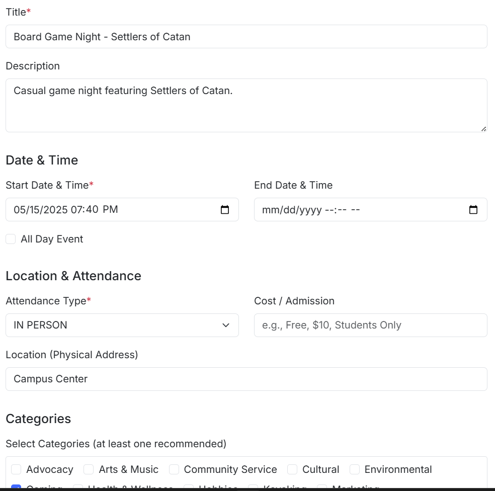This screenshot has width=495, height=491.
Task: Open the IN PERSON attendance select box
Action: pyautogui.click(x=122, y=325)
